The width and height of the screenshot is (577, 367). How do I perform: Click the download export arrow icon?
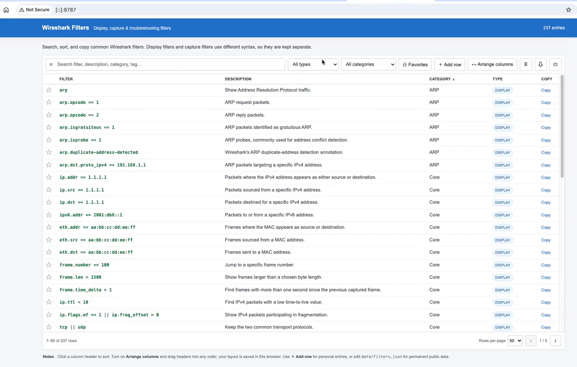point(540,64)
